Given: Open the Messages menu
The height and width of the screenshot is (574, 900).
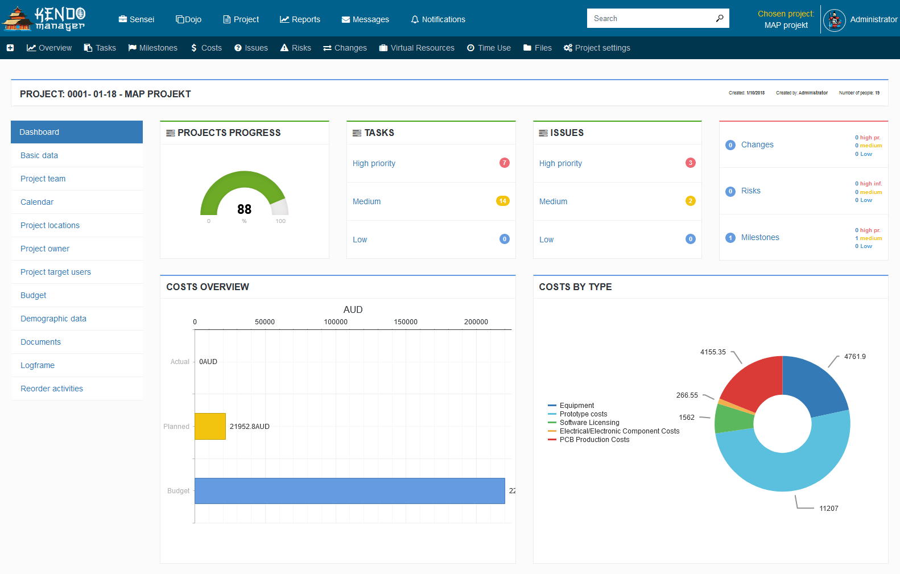Looking at the screenshot, I should [365, 19].
